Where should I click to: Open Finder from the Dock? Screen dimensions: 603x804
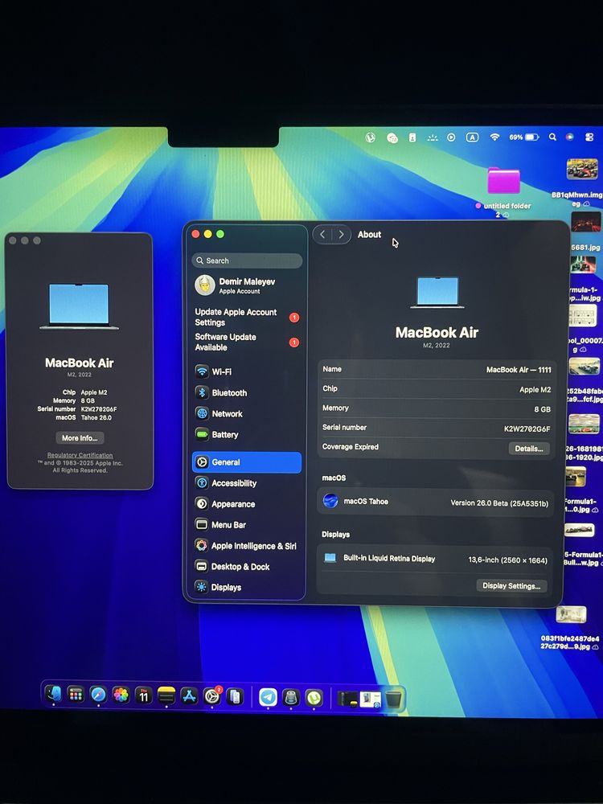tap(53, 695)
